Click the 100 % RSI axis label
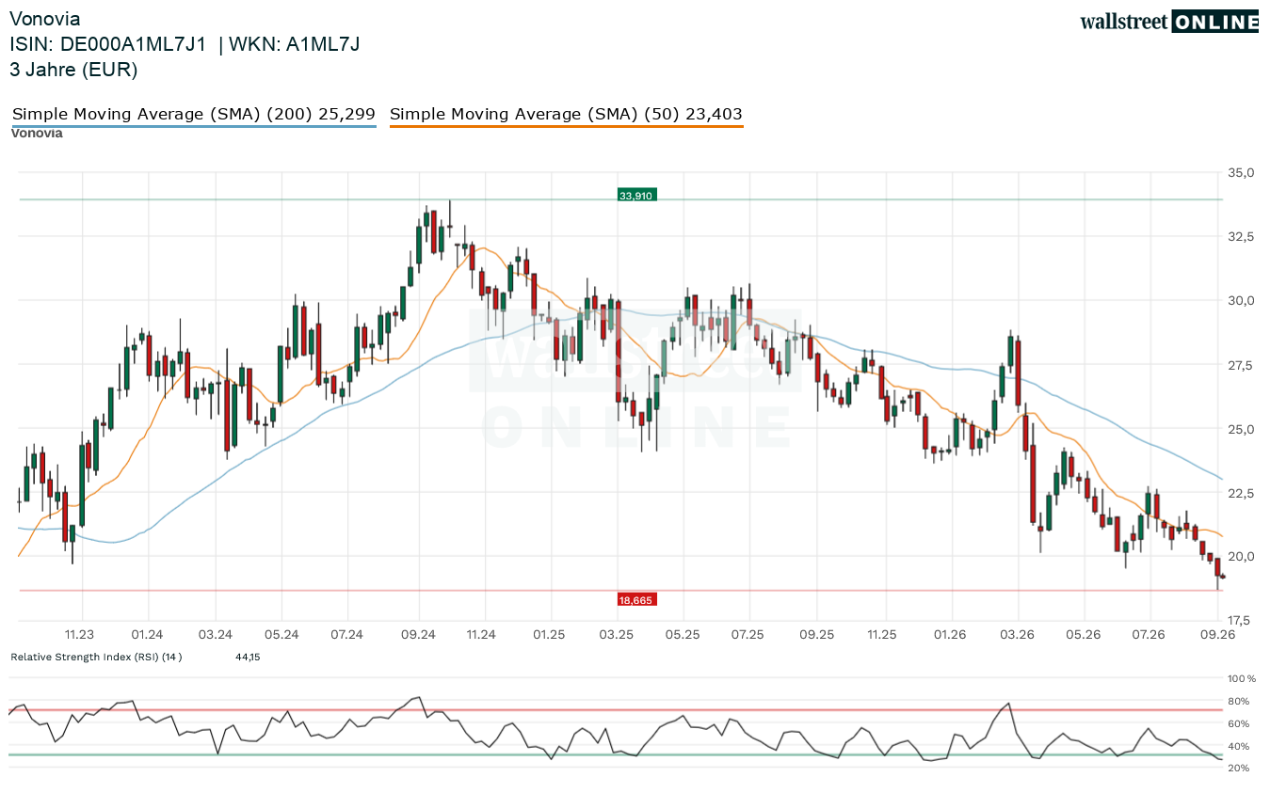 click(x=1243, y=678)
